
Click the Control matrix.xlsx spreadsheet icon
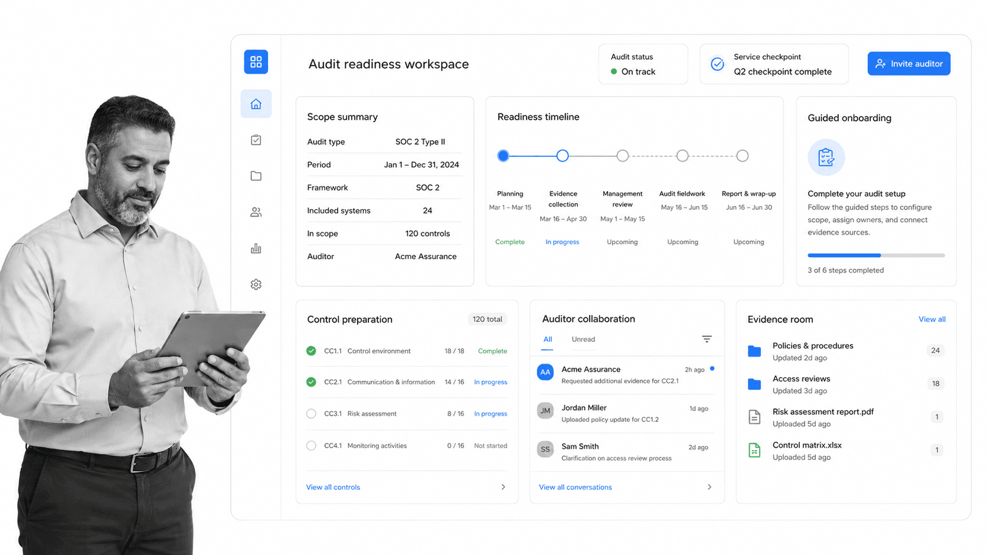(x=754, y=450)
